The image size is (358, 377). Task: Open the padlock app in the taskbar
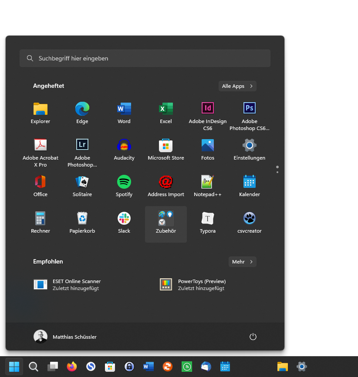click(x=129, y=367)
